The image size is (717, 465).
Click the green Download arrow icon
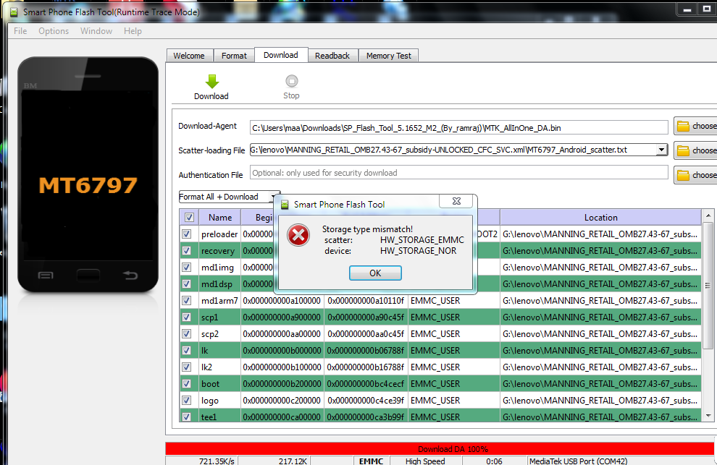[x=211, y=81]
